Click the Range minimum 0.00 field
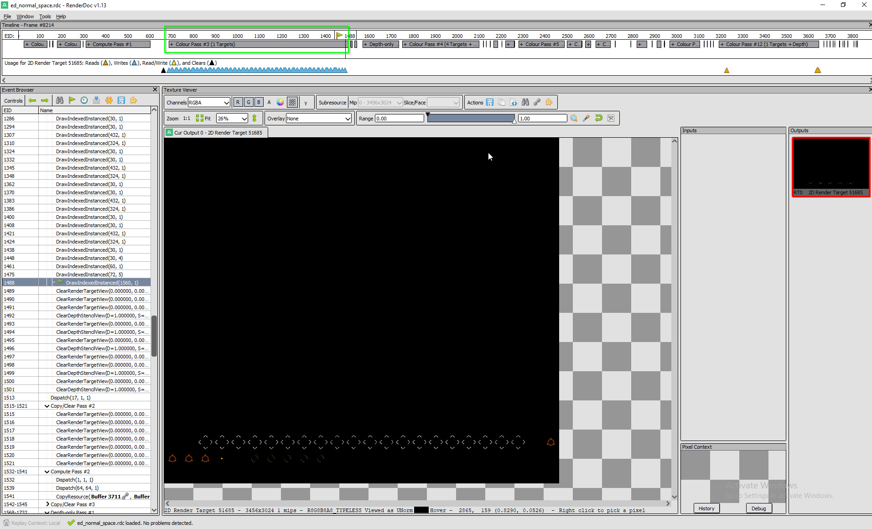Screen dimensions: 872x529 pos(400,118)
